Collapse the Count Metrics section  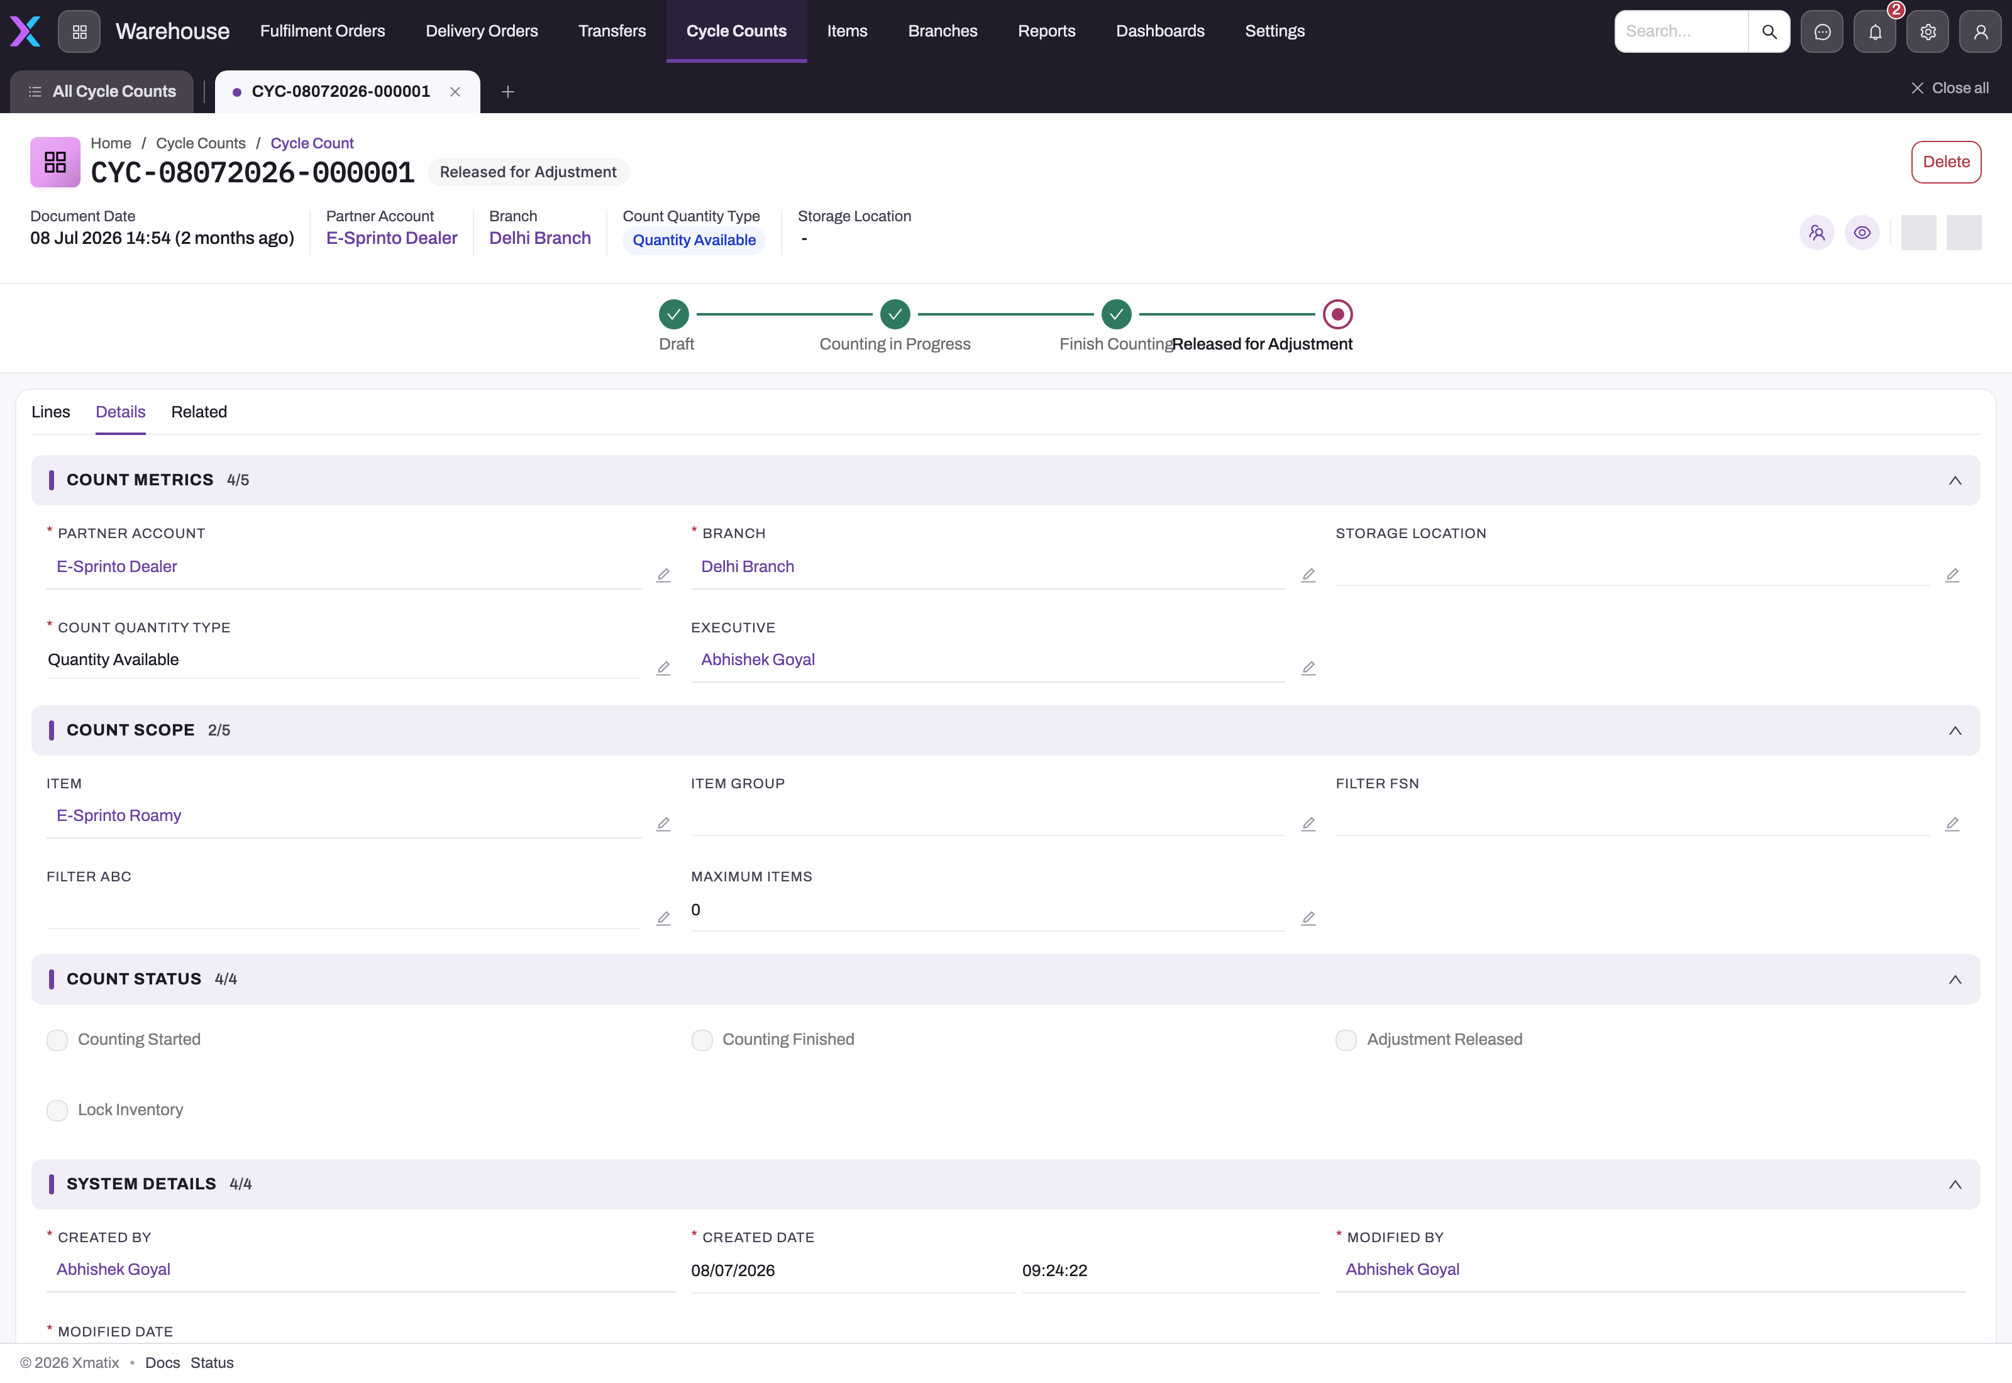1955,480
